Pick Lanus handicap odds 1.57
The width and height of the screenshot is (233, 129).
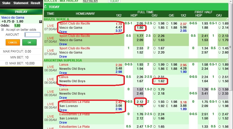point(140,89)
